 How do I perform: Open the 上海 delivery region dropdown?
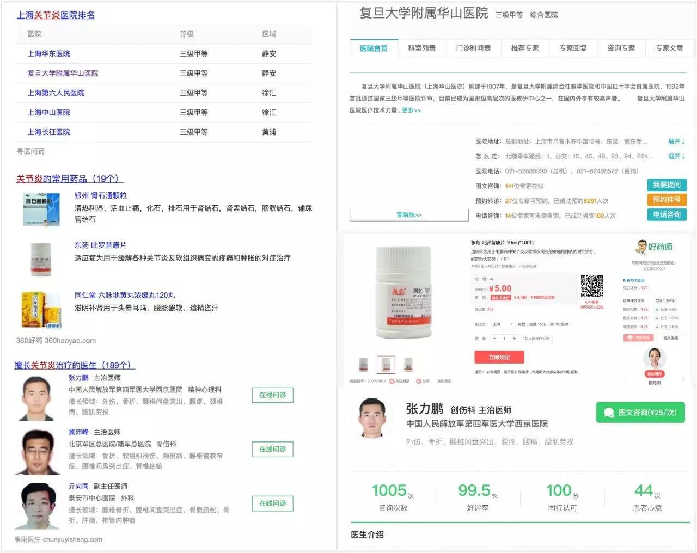coord(503,324)
